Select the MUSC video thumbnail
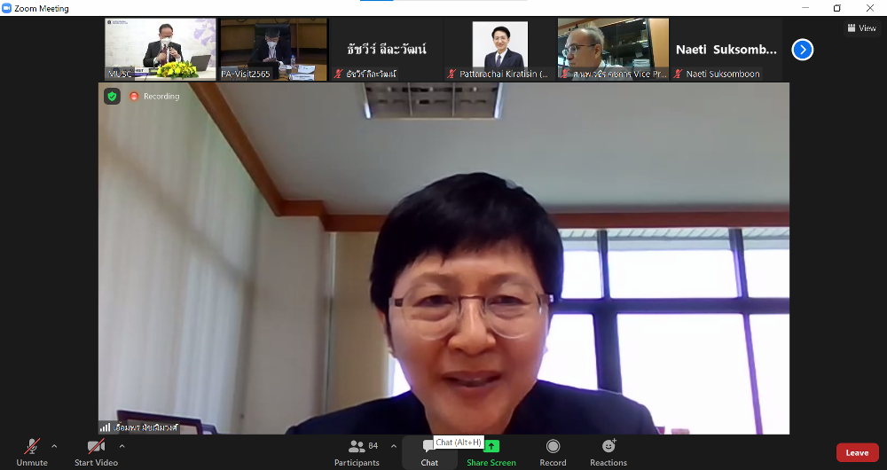This screenshot has height=470, width=887. tap(160, 49)
